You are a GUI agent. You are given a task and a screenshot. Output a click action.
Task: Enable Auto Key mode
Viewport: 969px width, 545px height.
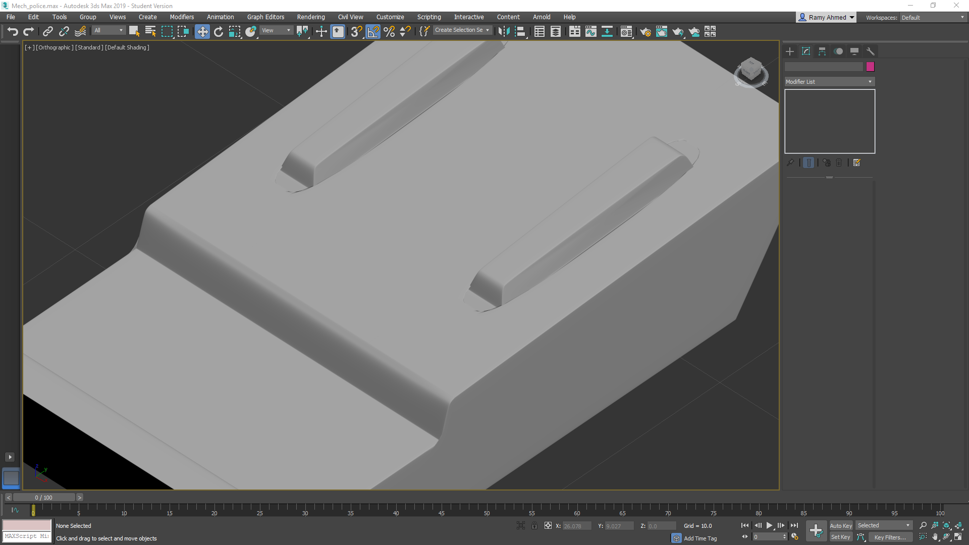pos(841,525)
